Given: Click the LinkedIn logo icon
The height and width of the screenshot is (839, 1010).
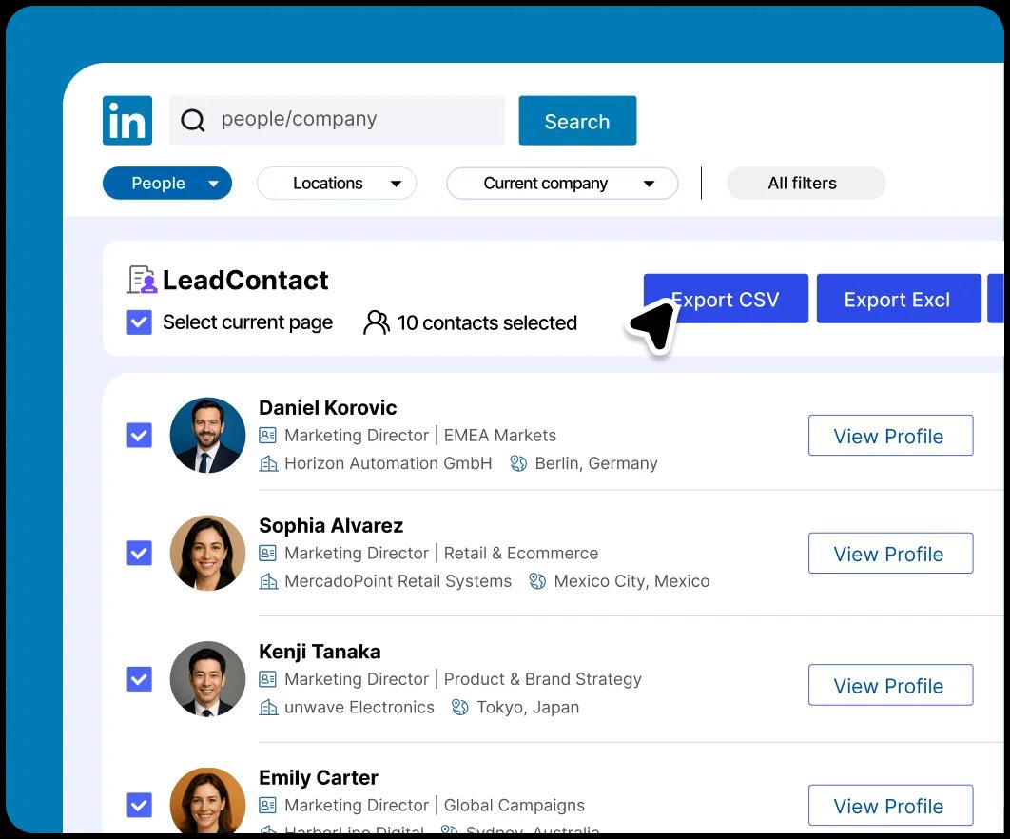Looking at the screenshot, I should tap(127, 121).
